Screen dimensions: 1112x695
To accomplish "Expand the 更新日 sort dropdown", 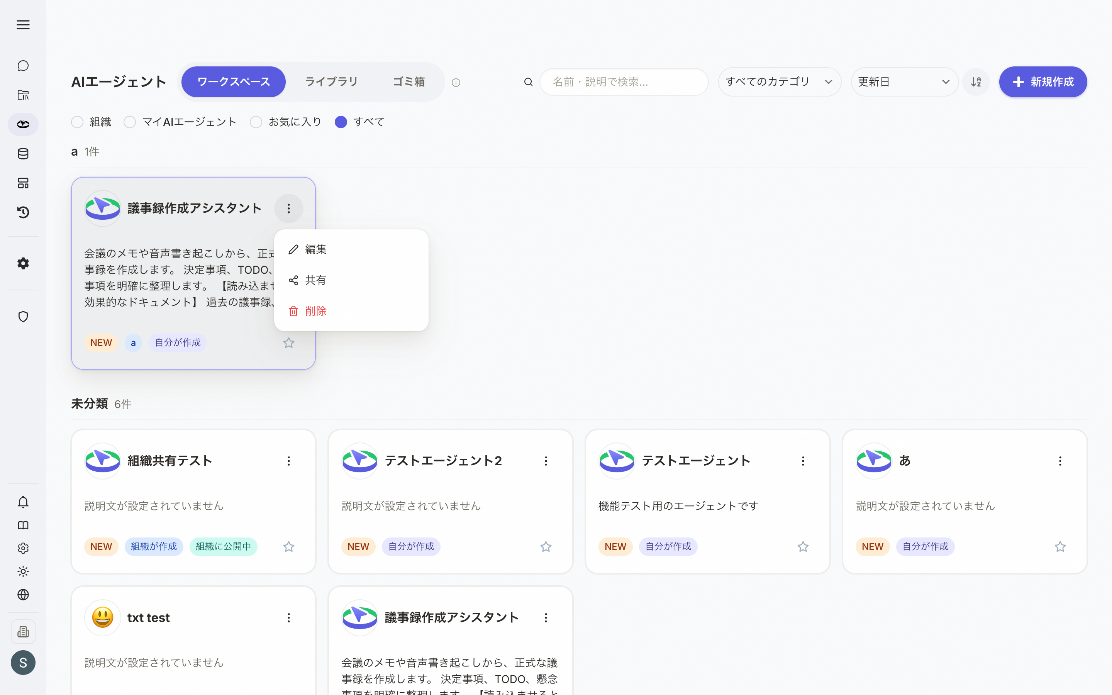I will point(904,82).
